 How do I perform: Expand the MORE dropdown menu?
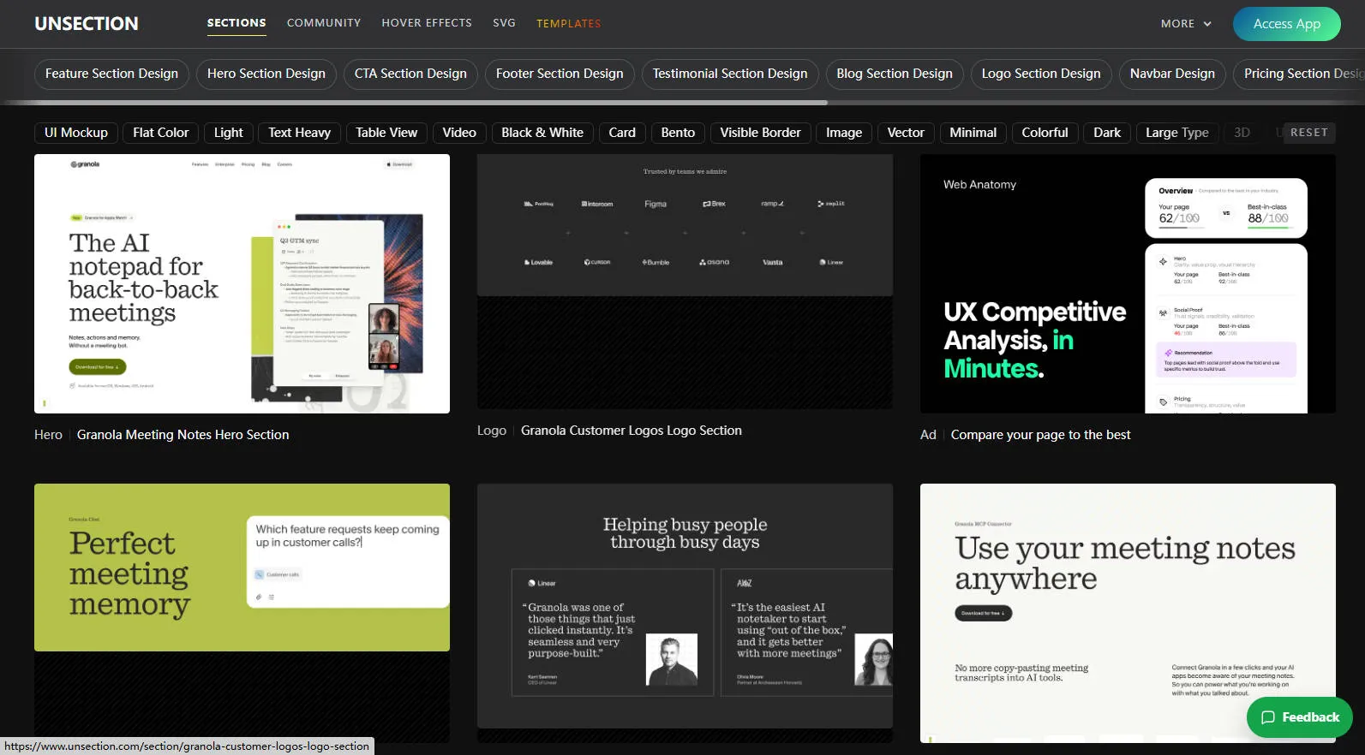[1187, 24]
